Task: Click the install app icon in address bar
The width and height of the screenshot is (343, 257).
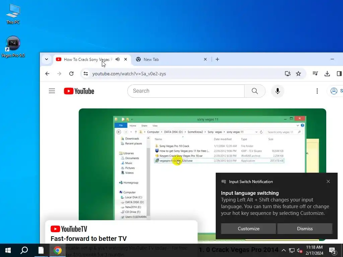Action: (288, 74)
